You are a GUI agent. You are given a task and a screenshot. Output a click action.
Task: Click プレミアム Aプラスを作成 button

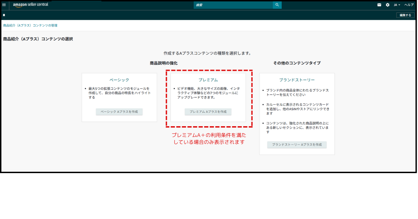point(208,112)
